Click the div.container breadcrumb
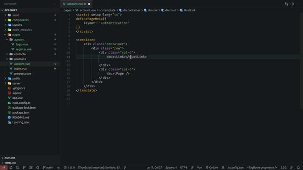 (130, 10)
